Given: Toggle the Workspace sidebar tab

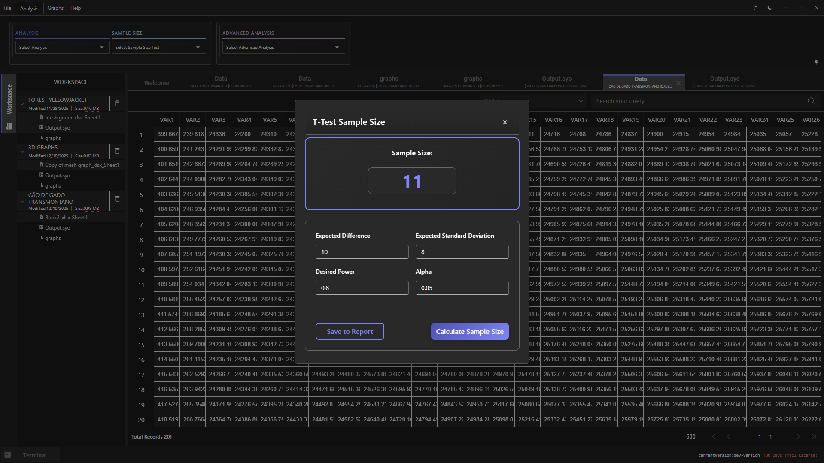Looking at the screenshot, I should coord(9,99).
